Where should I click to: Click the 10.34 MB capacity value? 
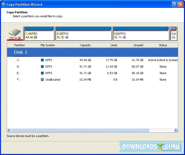[85, 80]
